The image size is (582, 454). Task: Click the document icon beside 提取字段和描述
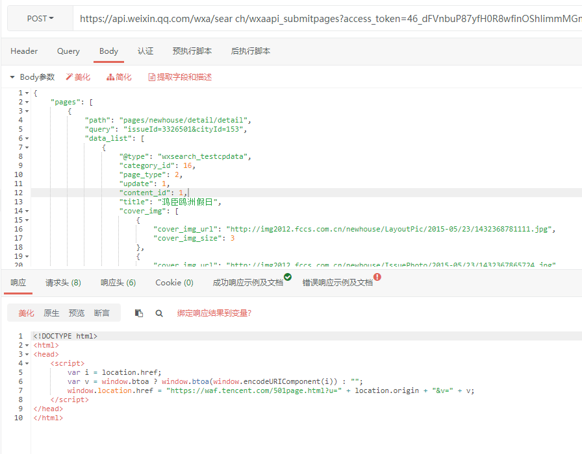(151, 77)
